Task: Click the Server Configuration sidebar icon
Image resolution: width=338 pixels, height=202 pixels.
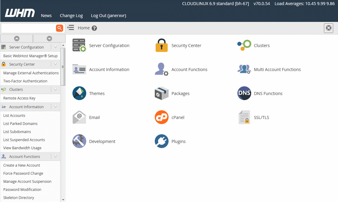Action: coord(4,47)
